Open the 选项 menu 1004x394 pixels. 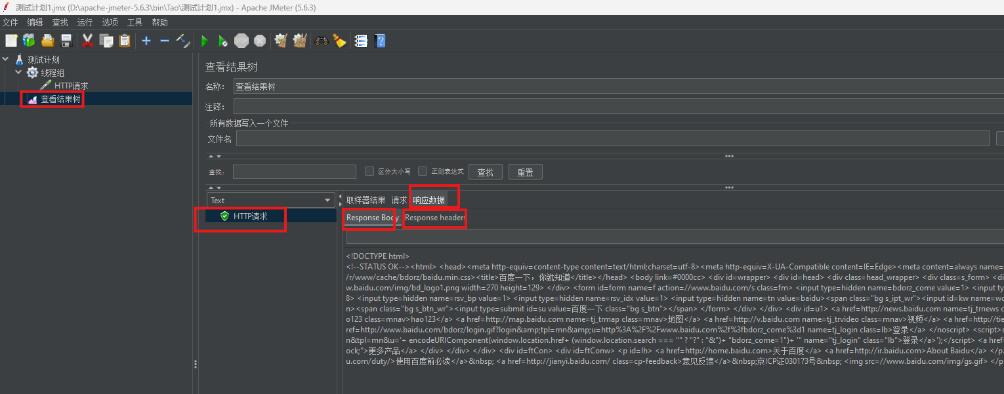click(110, 22)
